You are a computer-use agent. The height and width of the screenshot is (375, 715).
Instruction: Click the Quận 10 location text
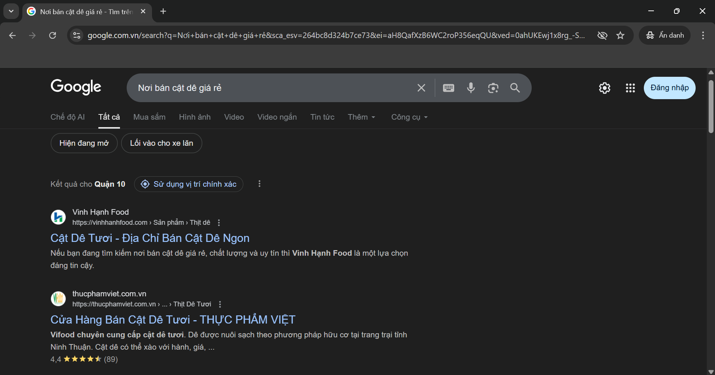(x=110, y=184)
